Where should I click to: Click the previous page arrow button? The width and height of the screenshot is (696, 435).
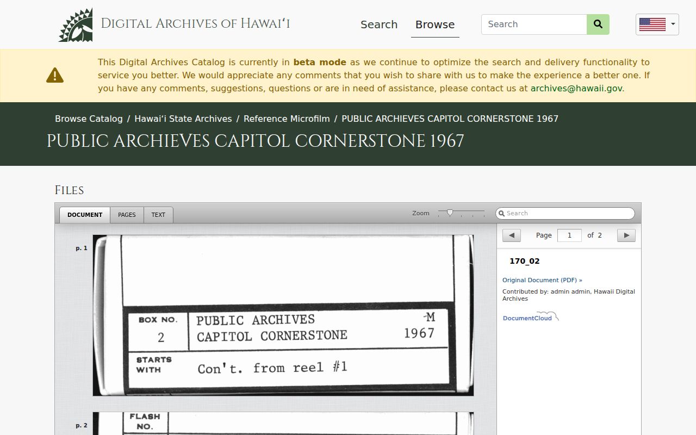pos(512,235)
